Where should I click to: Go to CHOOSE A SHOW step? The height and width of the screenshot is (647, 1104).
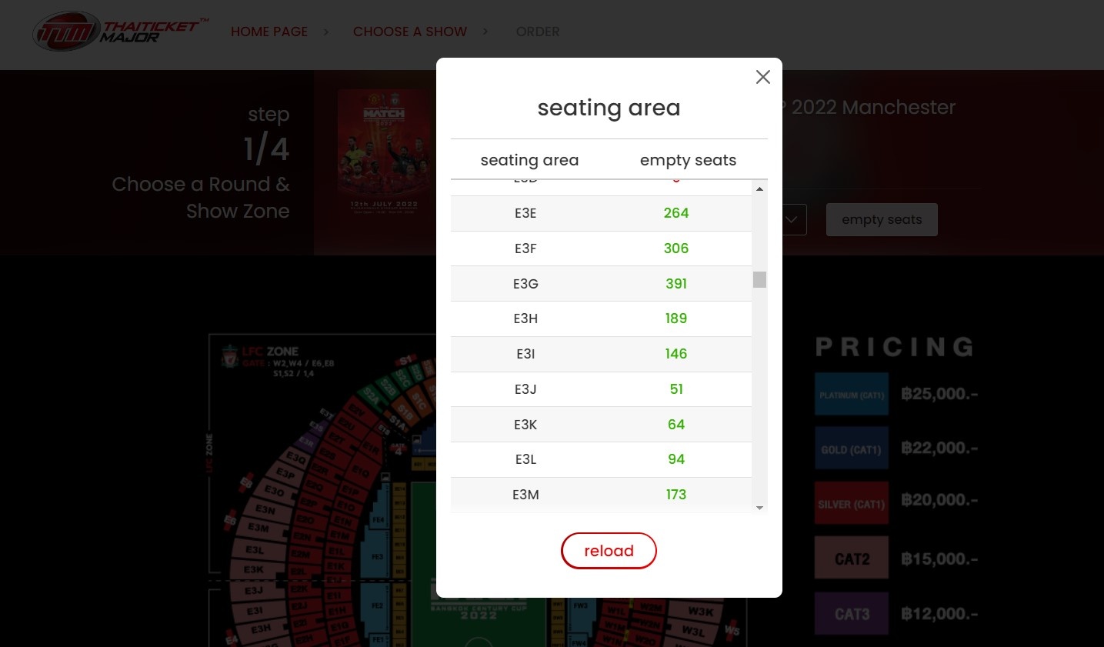[x=410, y=32]
